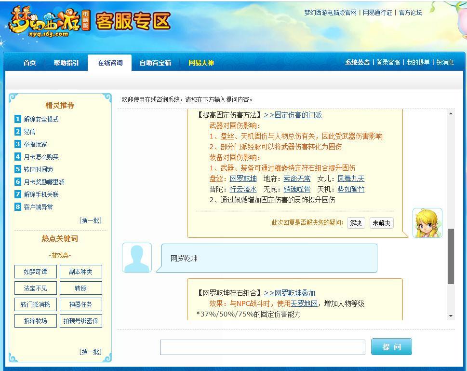Viewport: 467px width, 371px height.
Task: Click 转门派消耗 keyword button
Action: [36, 304]
